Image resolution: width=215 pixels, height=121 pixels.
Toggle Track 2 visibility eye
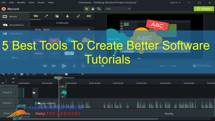coord(15,101)
